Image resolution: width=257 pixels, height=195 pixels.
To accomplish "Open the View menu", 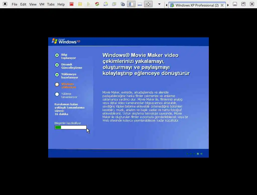I will click(33, 4).
